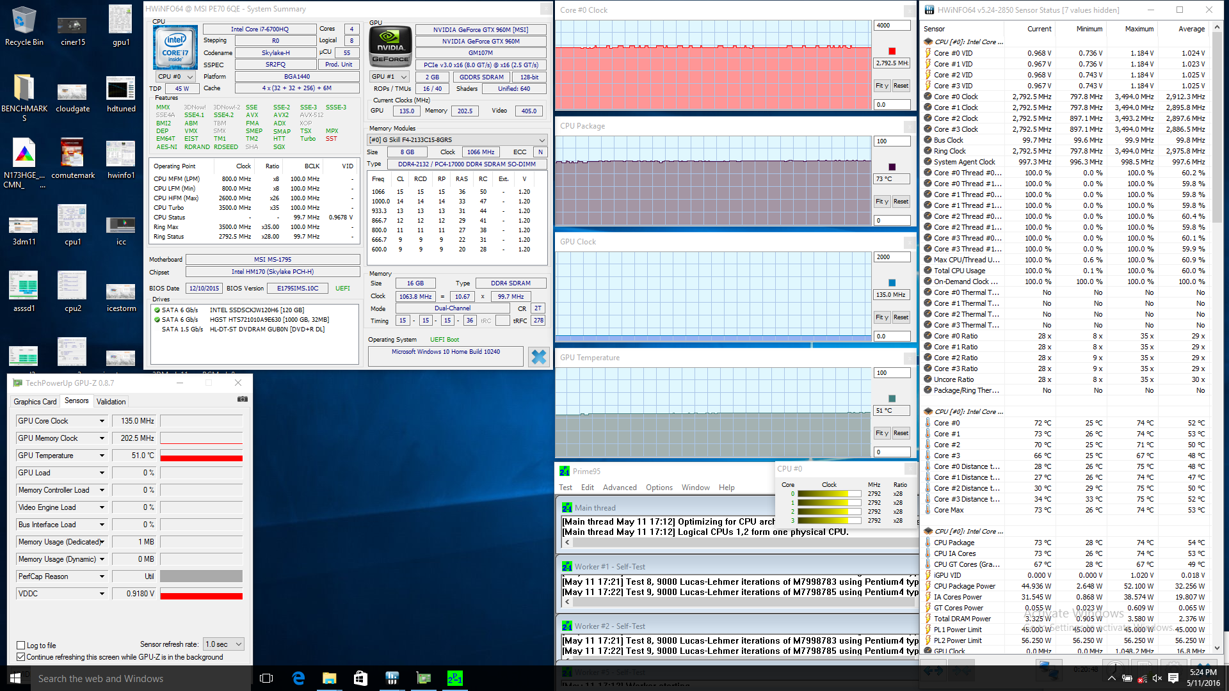Click the GPU-Z screenshot camera icon

click(243, 399)
